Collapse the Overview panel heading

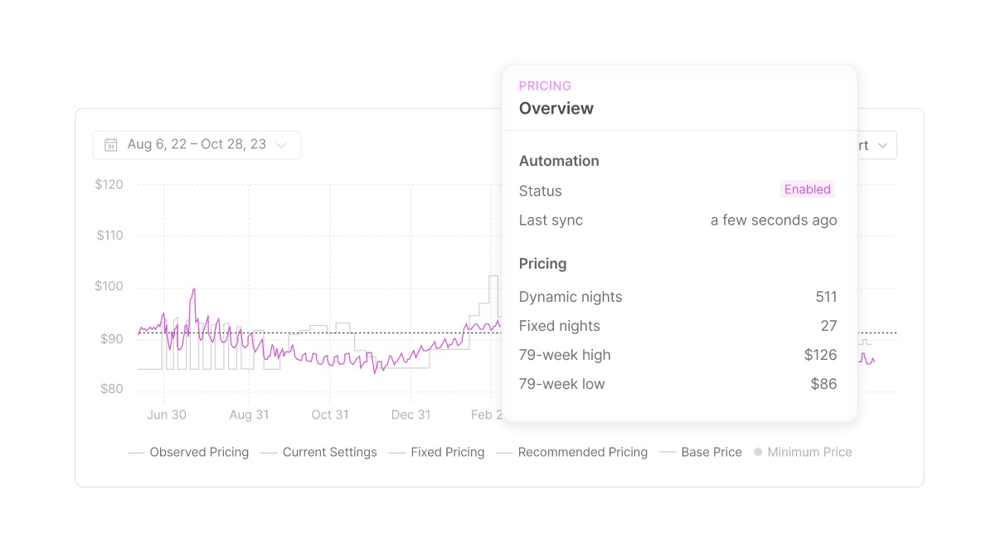(x=556, y=108)
